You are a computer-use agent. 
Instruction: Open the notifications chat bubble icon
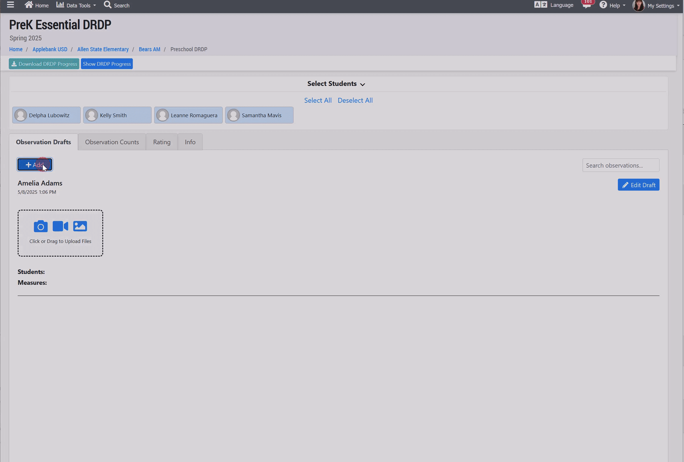tap(587, 5)
